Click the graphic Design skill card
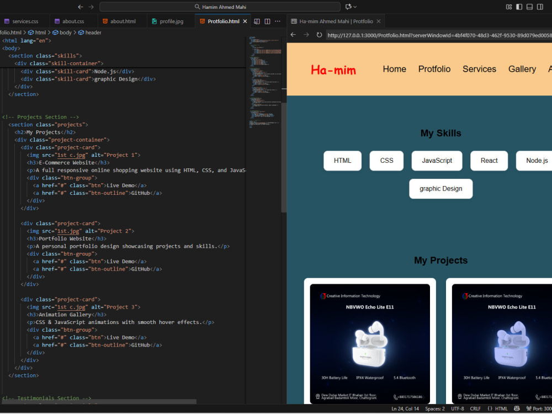This screenshot has height=414, width=552. coord(440,189)
